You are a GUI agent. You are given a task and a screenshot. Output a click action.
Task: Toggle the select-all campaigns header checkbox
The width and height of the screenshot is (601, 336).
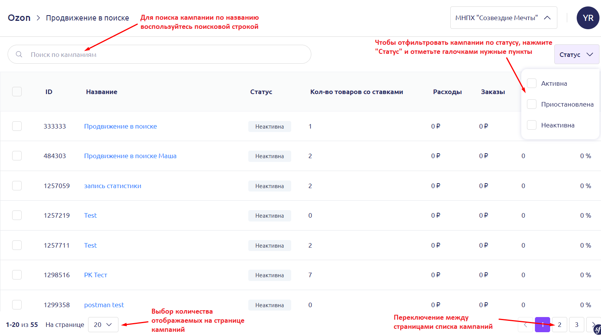pyautogui.click(x=17, y=92)
